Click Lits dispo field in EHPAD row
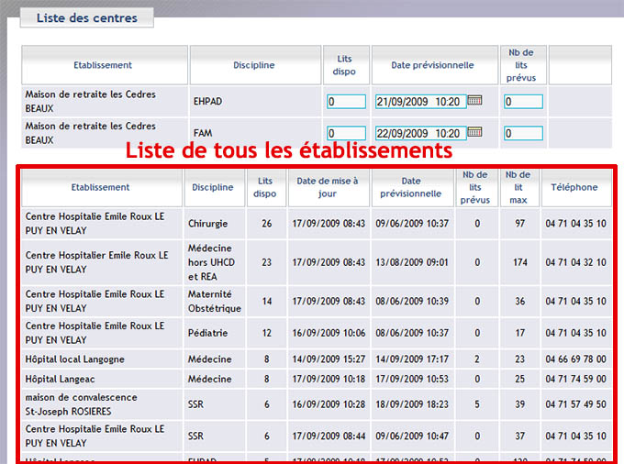The width and height of the screenshot is (624, 464). coord(346,102)
